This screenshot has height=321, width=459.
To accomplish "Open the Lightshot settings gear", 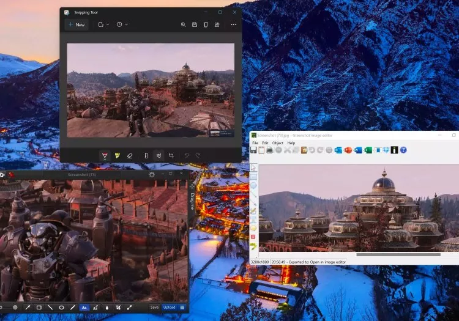I will coord(152,174).
